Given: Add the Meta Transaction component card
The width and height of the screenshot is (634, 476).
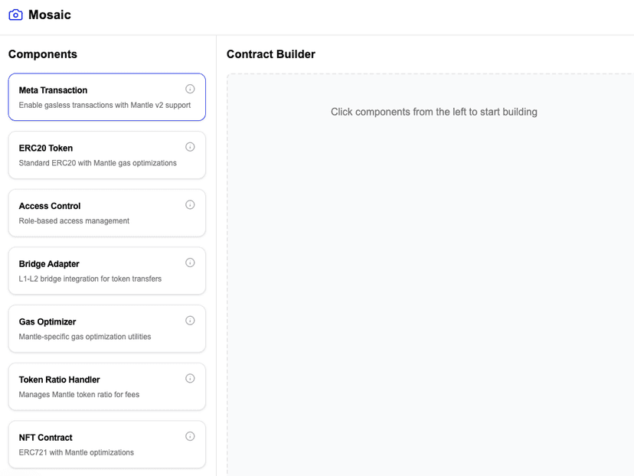Looking at the screenshot, I should [107, 97].
